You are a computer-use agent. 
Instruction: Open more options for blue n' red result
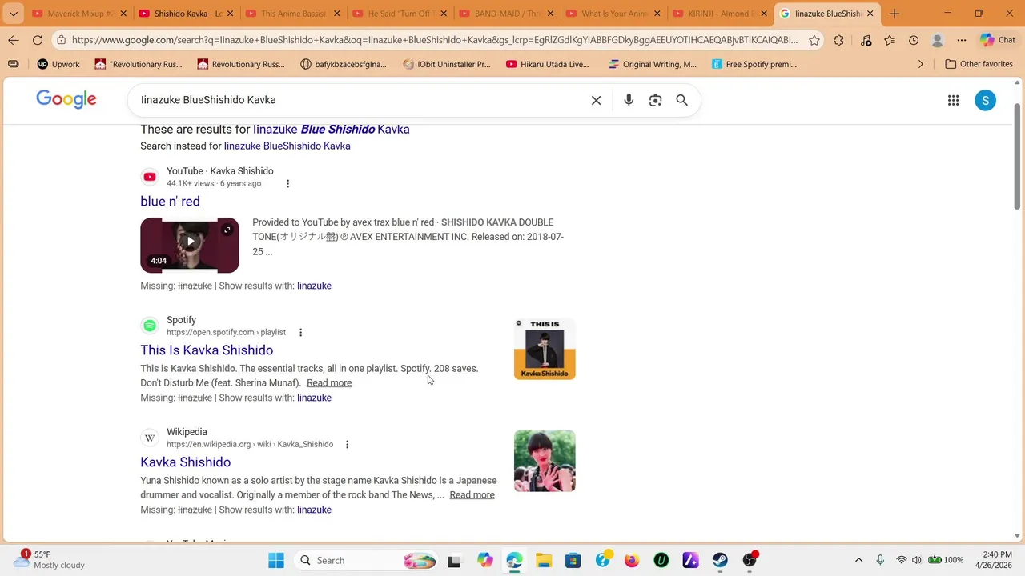click(x=287, y=184)
